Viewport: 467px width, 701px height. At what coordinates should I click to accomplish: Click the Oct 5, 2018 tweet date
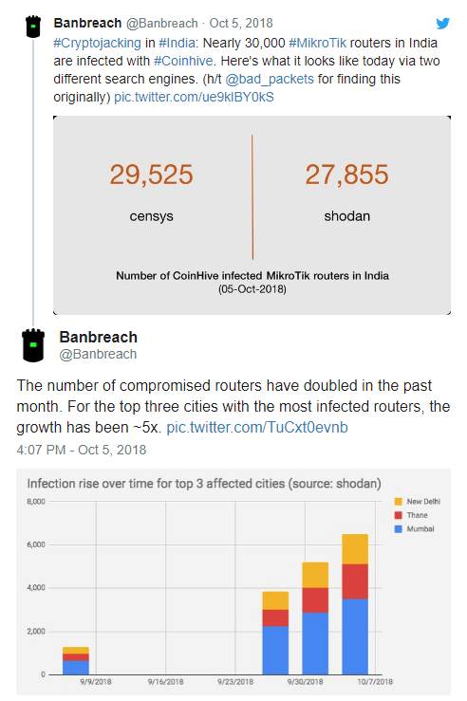coord(241,24)
